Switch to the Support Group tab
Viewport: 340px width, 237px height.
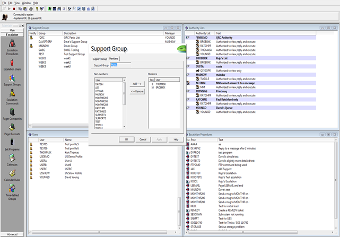(x=100, y=59)
